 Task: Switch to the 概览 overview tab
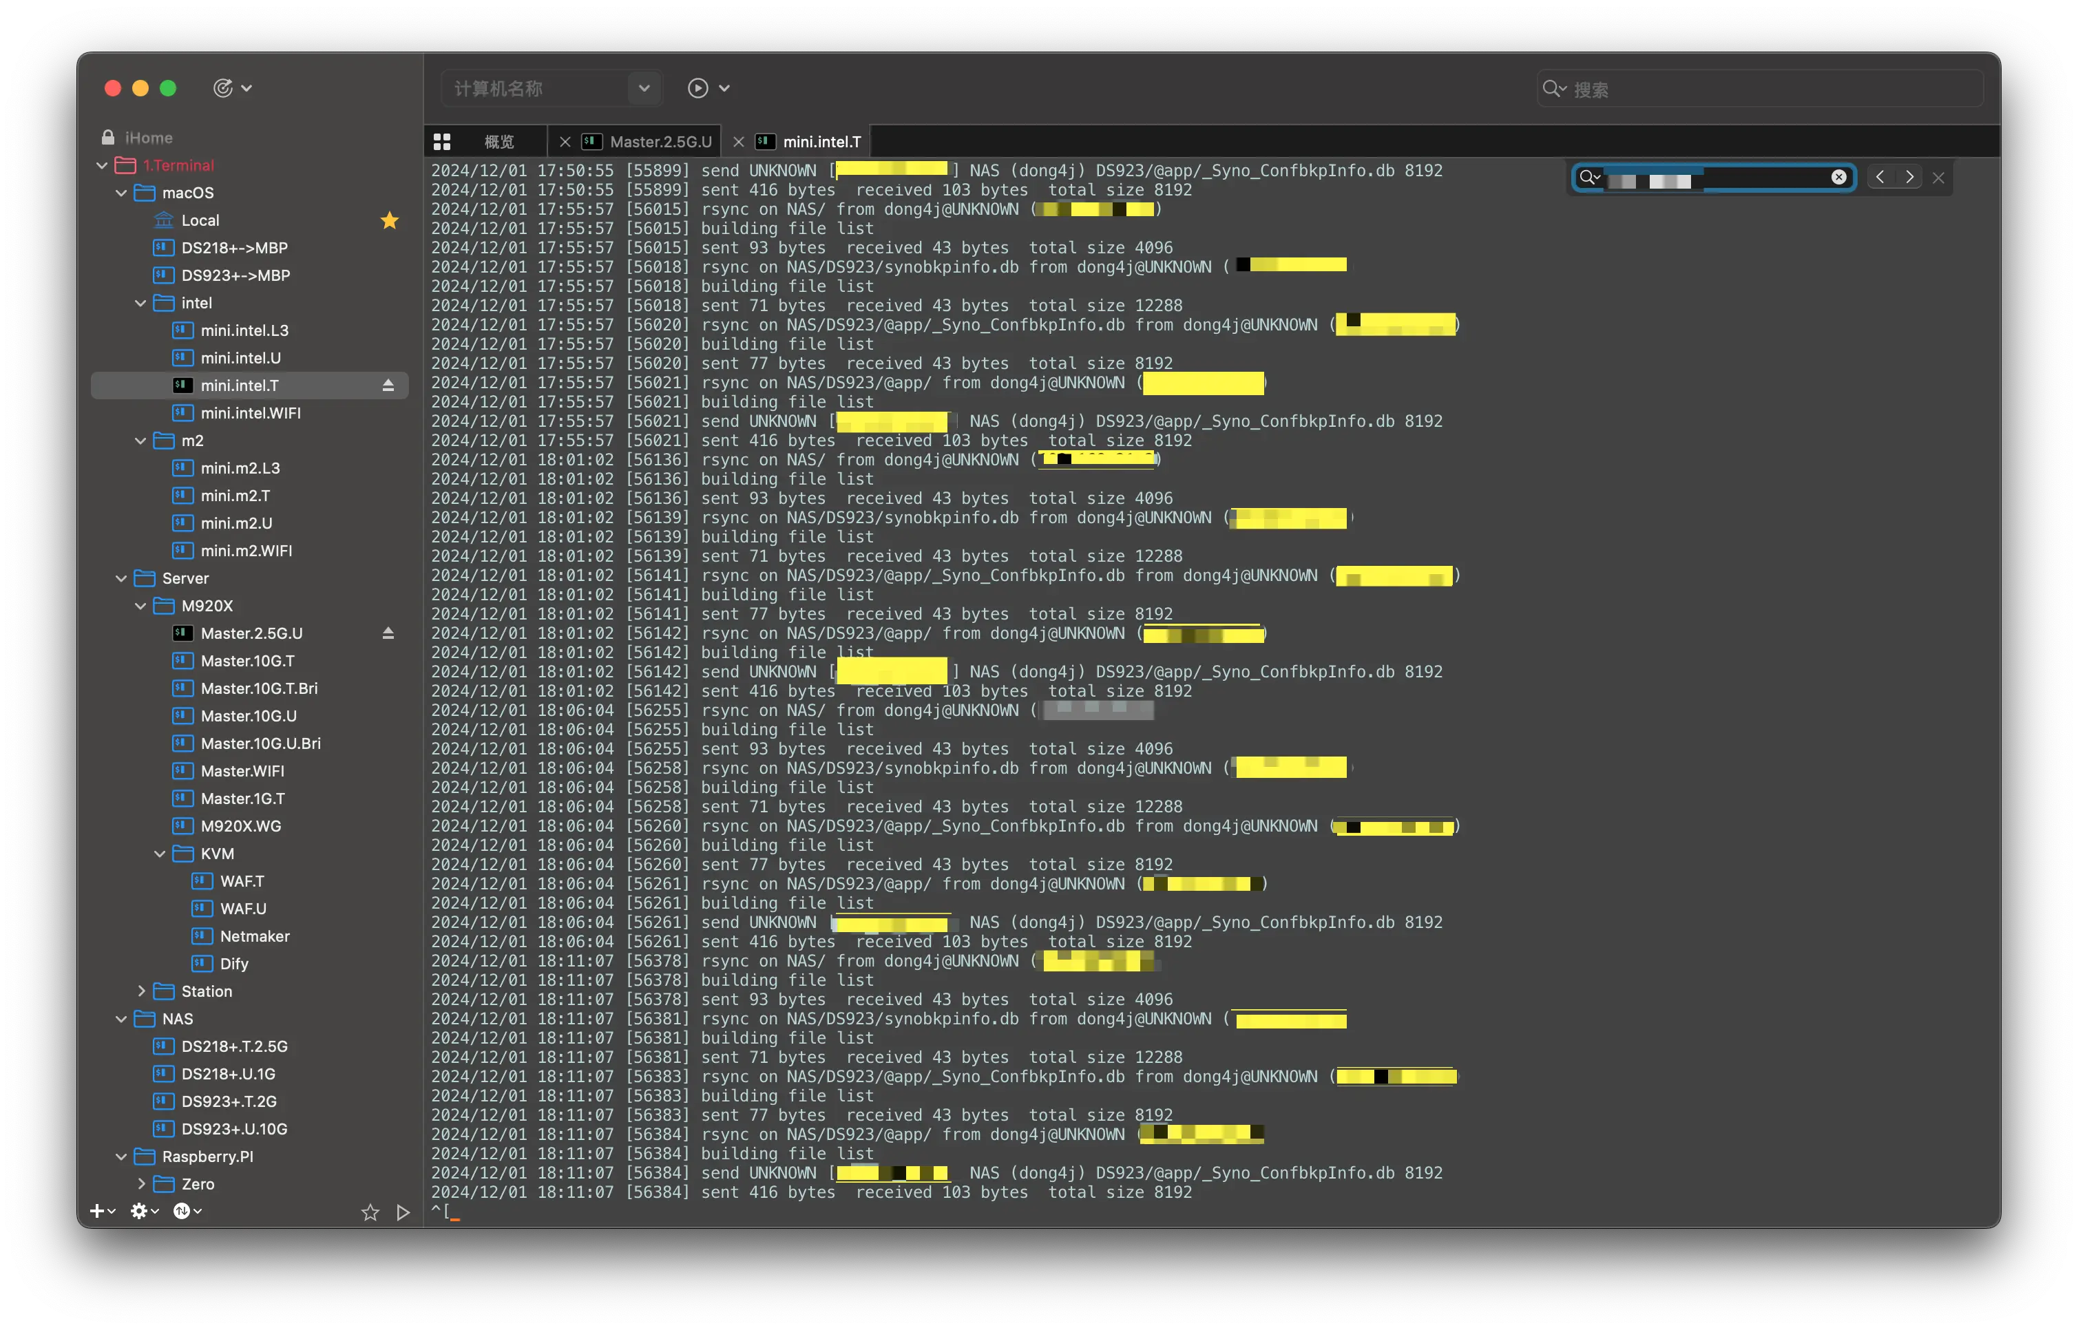tap(498, 142)
